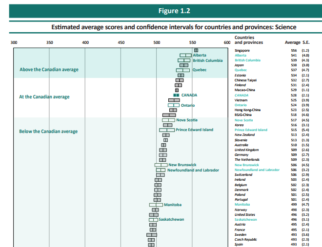Click the Figure 1.2 title banner

[x=161, y=11]
